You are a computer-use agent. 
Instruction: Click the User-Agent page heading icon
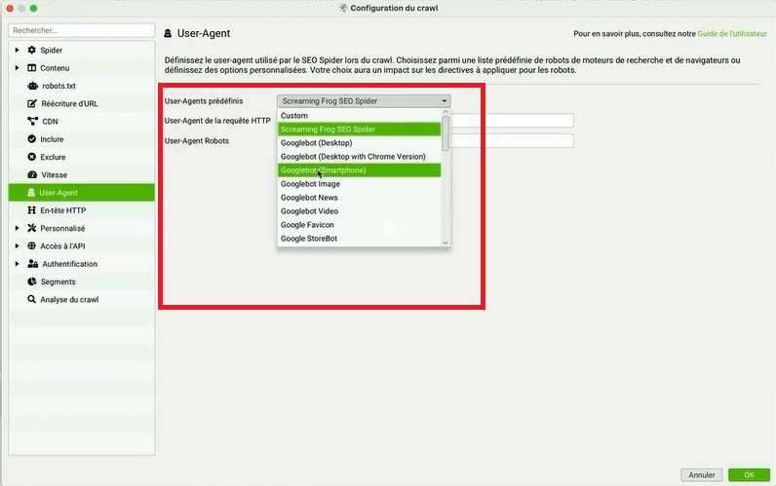point(168,33)
